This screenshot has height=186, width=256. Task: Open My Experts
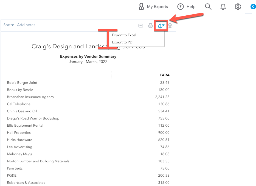(153, 7)
